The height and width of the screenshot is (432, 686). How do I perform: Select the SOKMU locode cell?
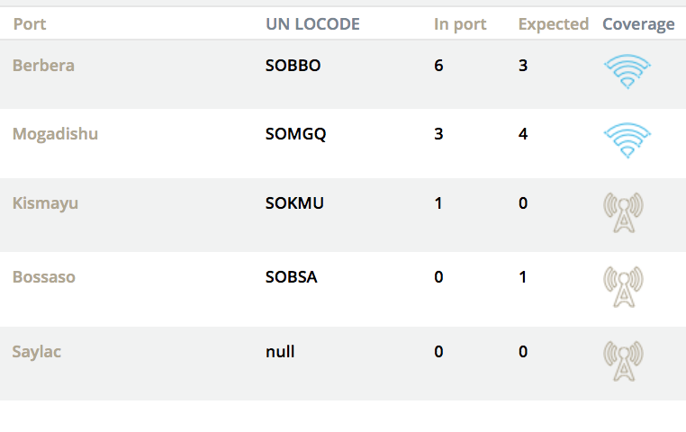click(x=294, y=203)
